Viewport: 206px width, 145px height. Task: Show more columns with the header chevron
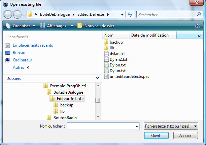click(199, 36)
